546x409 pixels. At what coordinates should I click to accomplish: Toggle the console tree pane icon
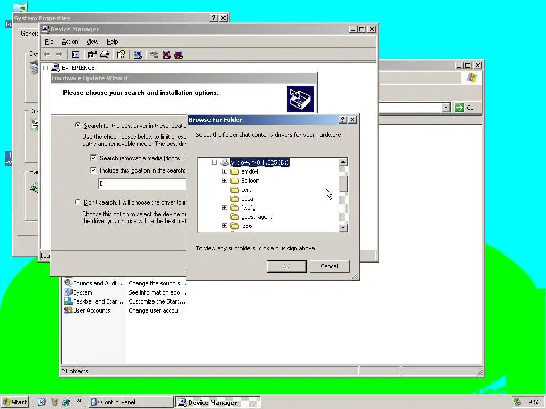click(76, 55)
